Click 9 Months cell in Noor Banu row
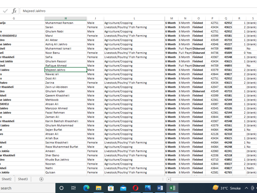This screenshot has width=257, height=193. click(x=172, y=53)
